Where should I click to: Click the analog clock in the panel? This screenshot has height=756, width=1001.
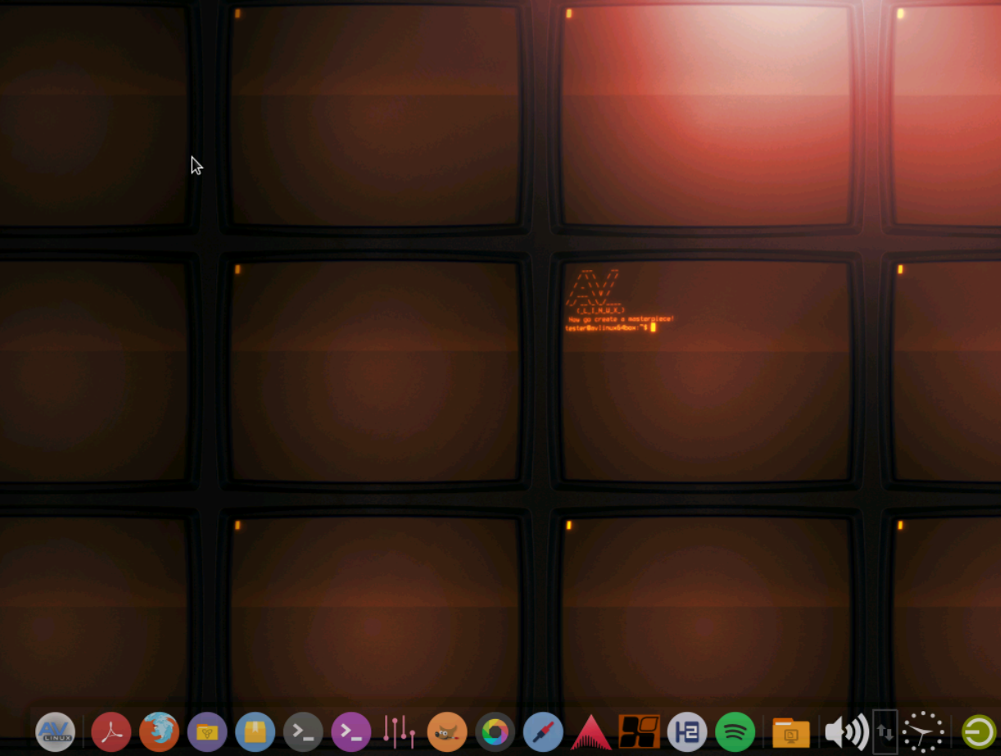923,731
